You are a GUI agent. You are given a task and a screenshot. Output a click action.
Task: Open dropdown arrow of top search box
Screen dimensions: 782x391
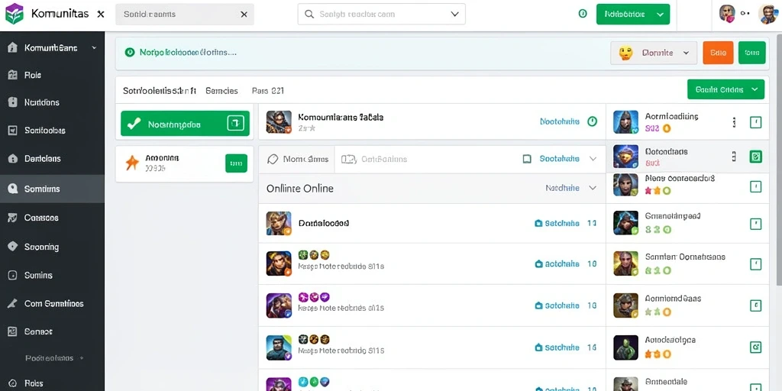point(454,15)
